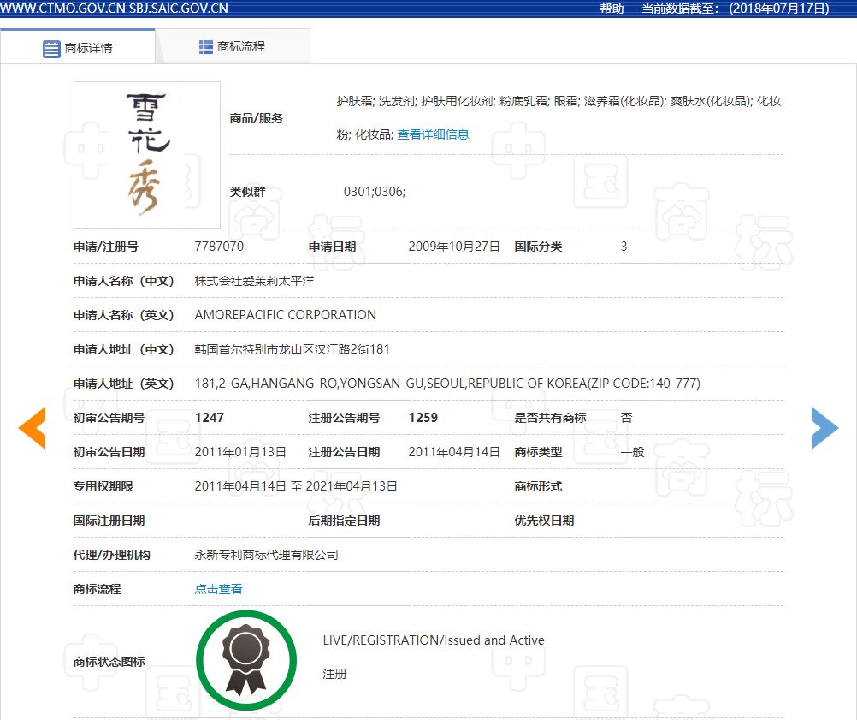Select the 商品/服务 label

tap(256, 118)
